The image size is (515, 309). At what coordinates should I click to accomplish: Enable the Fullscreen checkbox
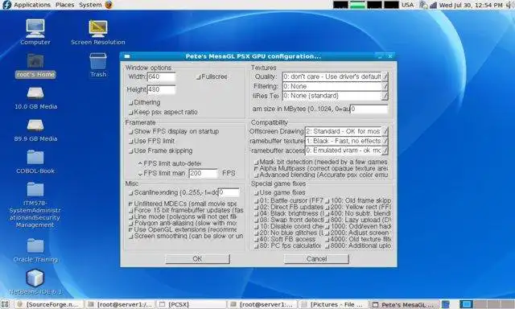click(x=199, y=77)
